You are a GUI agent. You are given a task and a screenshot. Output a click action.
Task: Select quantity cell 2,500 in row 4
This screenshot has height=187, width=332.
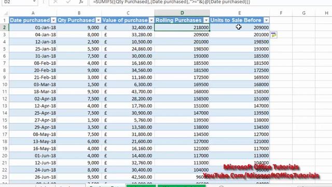(79, 42)
